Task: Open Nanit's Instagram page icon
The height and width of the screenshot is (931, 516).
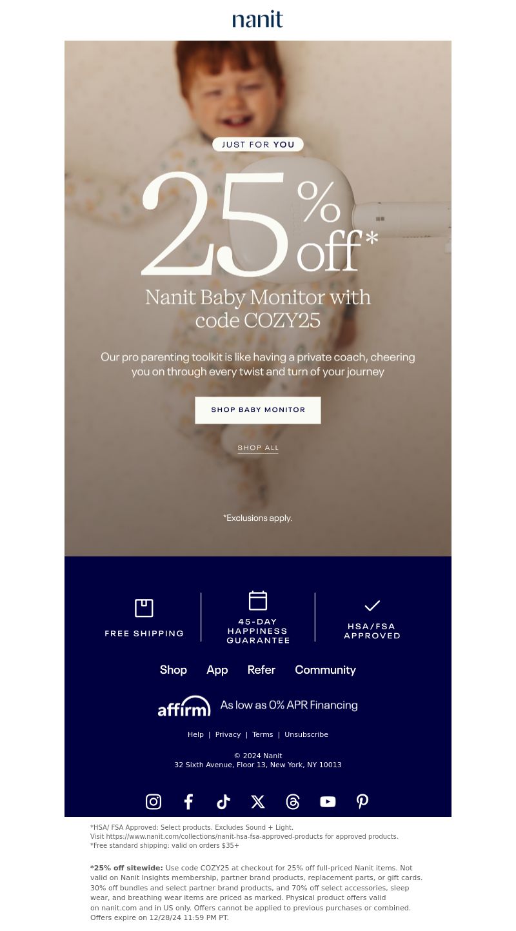Action: [x=154, y=801]
